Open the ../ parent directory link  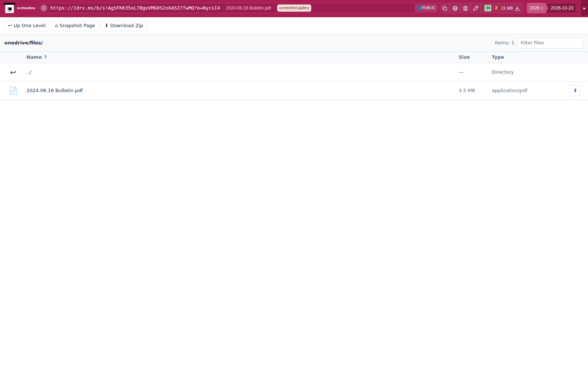pyautogui.click(x=29, y=72)
